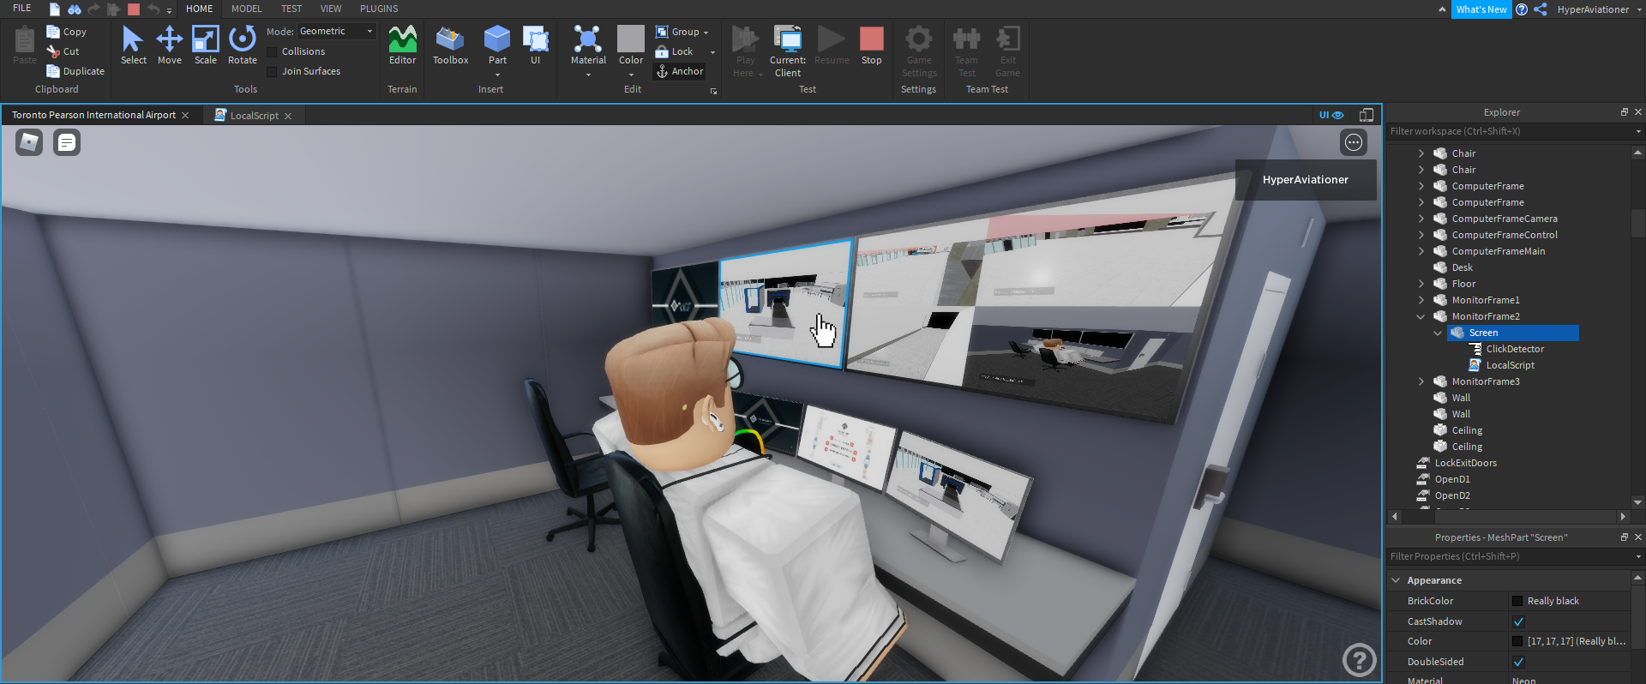1646x684 pixels.
Task: Click the Lock tool
Action: [674, 51]
